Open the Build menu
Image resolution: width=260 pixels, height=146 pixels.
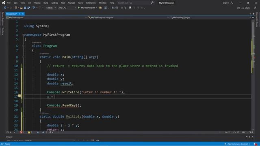pos(46,3)
